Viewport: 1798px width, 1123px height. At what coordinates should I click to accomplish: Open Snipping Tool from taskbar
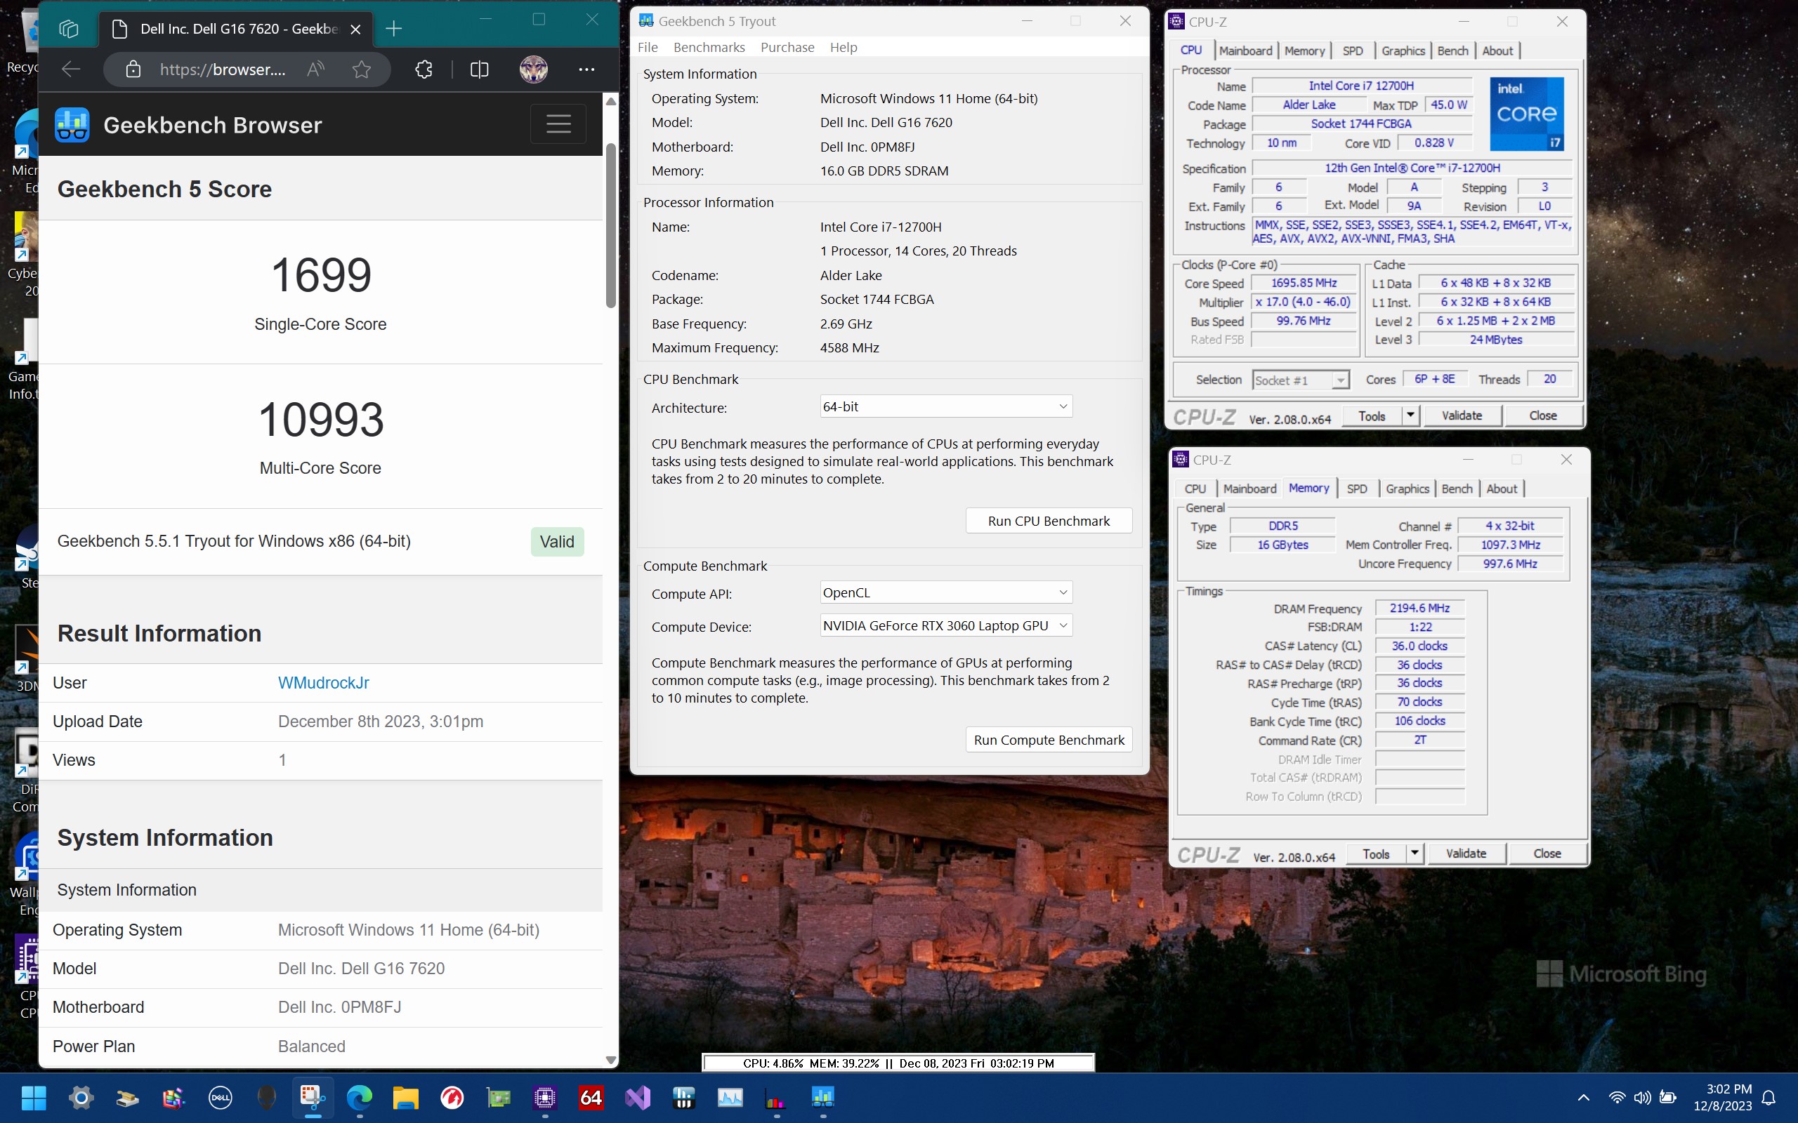point(313,1097)
